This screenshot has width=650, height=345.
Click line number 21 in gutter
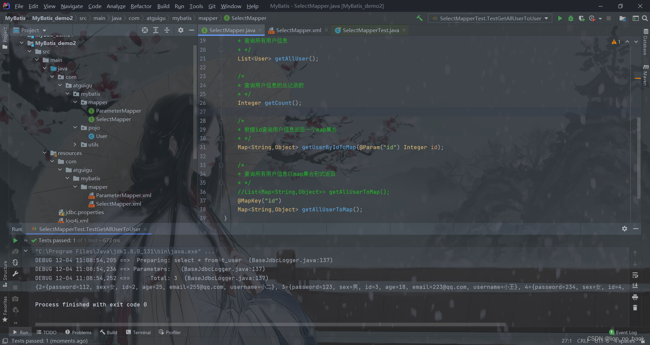click(202, 59)
